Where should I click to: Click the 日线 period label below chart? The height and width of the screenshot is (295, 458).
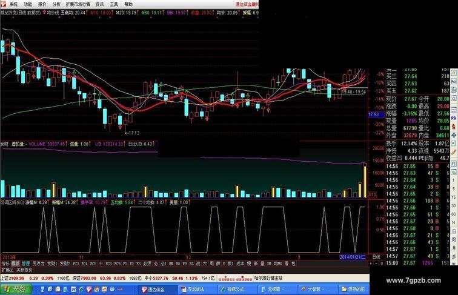[x=376, y=257]
